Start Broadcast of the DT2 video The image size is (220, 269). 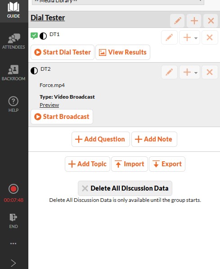[x=62, y=117]
